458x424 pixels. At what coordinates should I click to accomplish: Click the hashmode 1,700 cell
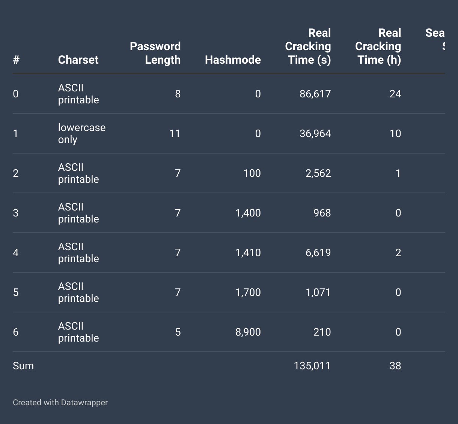click(x=248, y=292)
